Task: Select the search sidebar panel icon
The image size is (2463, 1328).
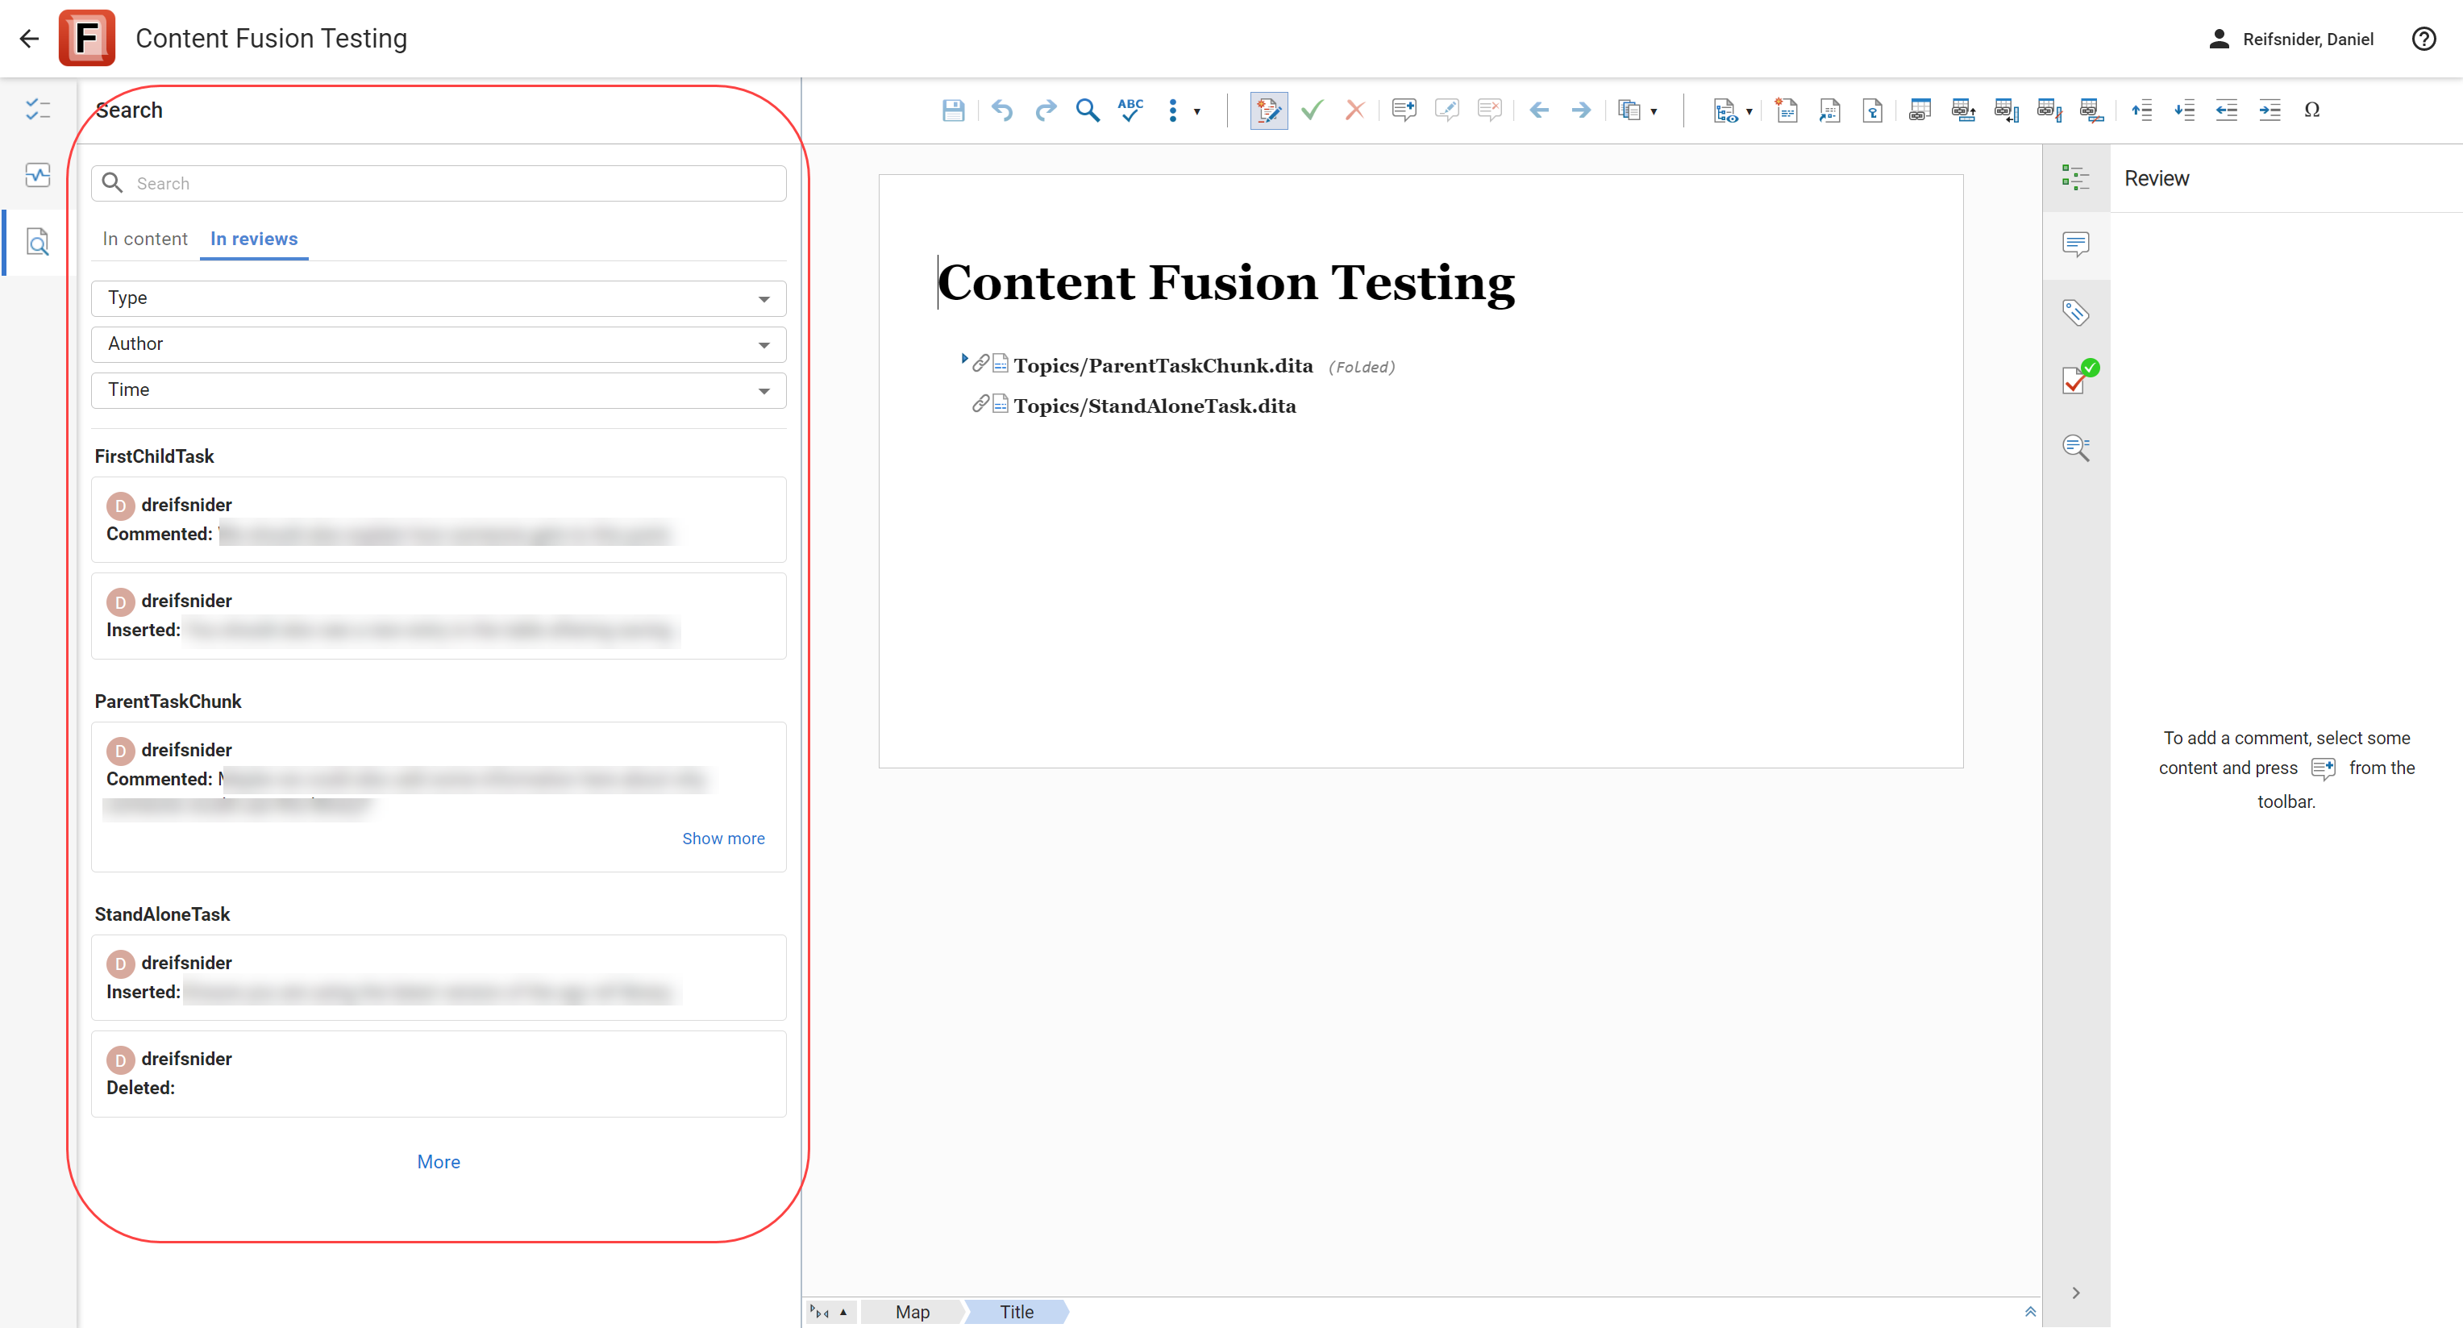Action: pyautogui.click(x=38, y=242)
